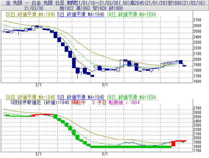The image size is (209, 158).
Task: Click the red '2 手目' count text
Action: tap(99, 103)
